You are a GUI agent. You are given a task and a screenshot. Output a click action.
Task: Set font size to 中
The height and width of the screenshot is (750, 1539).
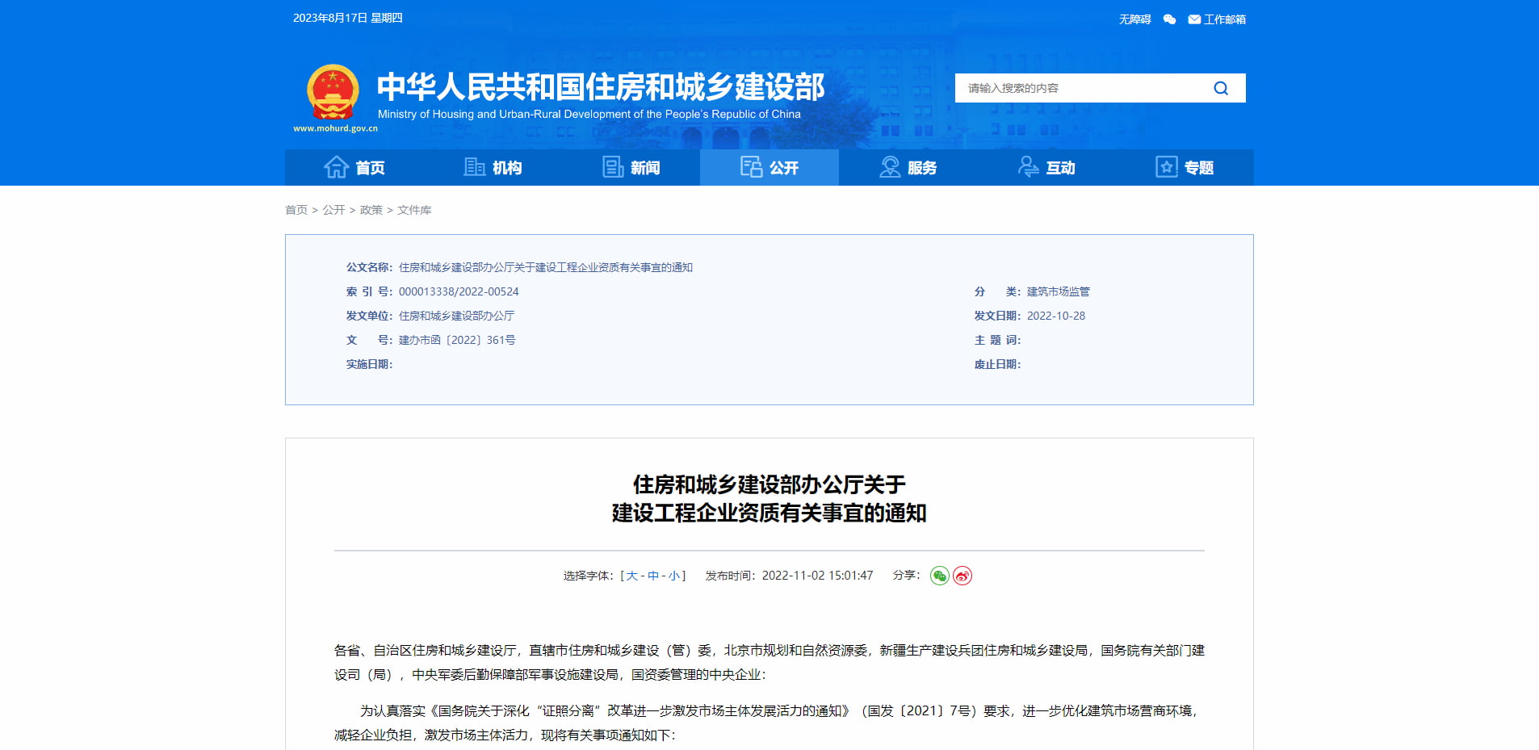click(652, 576)
